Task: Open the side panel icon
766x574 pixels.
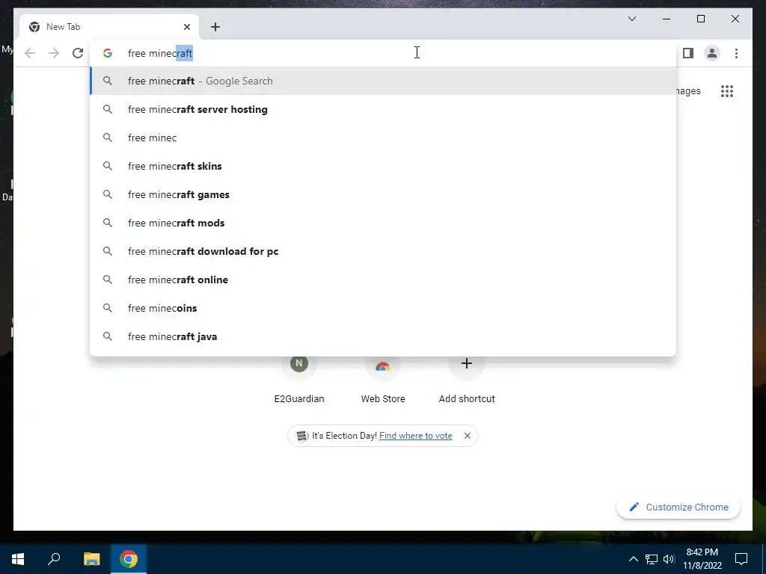Action: pyautogui.click(x=688, y=53)
